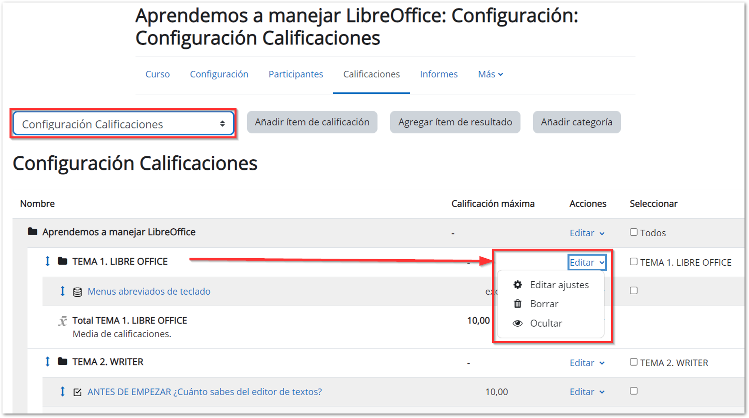Open Editar menu for Aprendemos a manejar LibreOffice
The image size is (749, 418).
click(x=587, y=233)
